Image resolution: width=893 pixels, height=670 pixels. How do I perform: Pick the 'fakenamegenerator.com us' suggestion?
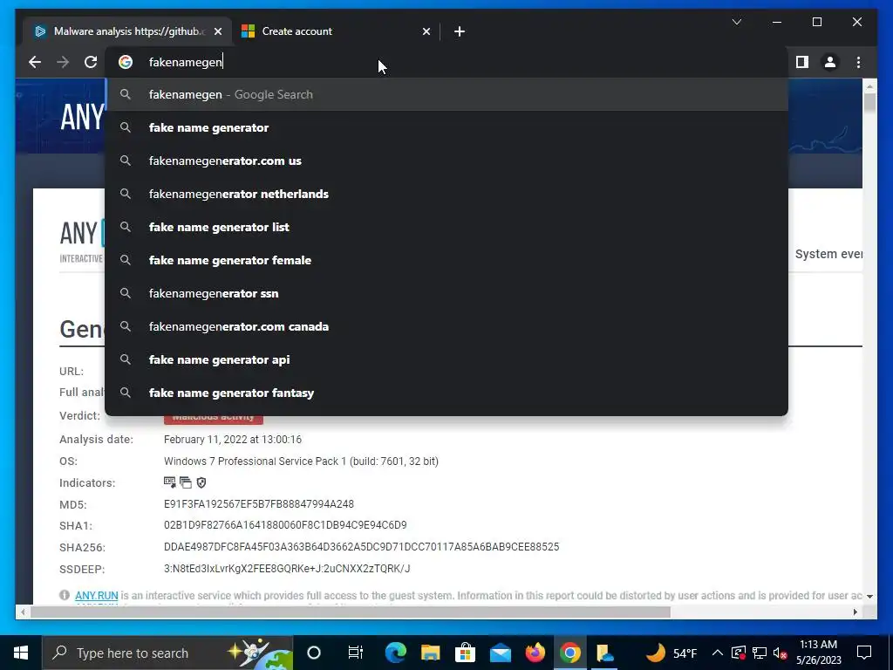point(446,161)
